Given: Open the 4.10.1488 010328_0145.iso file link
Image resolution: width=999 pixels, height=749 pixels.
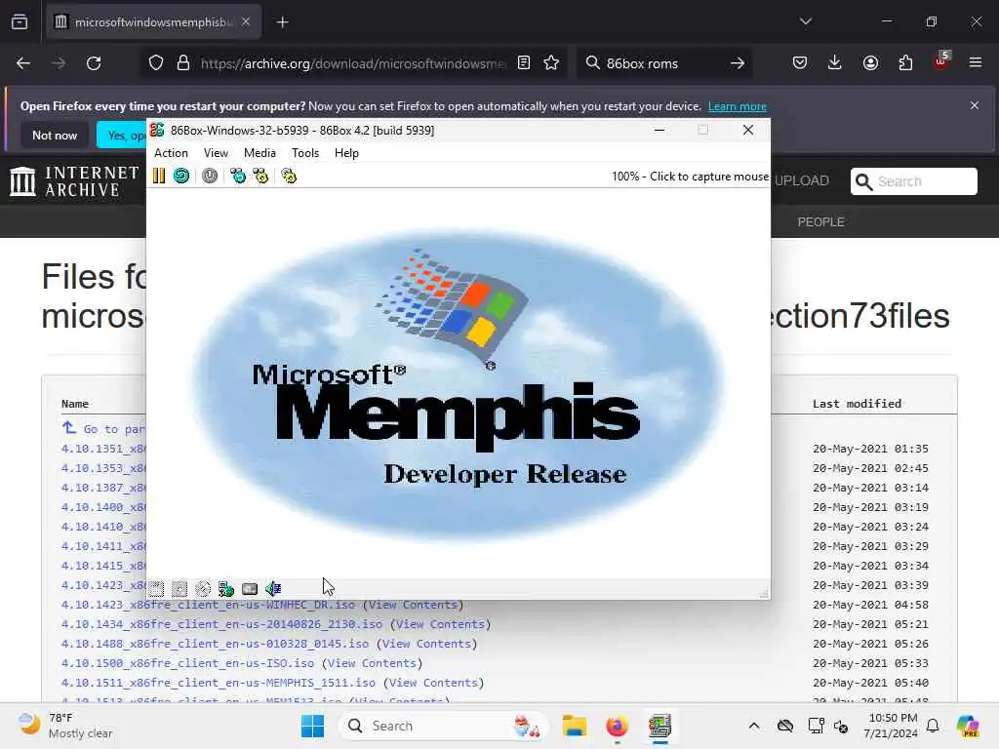Looking at the screenshot, I should 215,644.
